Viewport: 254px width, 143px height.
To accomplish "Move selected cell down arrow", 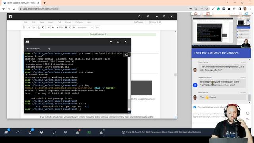I will pyautogui.click(x=53, y=27).
